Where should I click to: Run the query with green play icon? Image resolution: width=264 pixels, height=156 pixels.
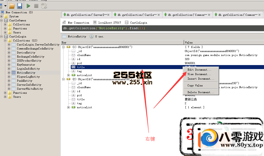(28, 6)
